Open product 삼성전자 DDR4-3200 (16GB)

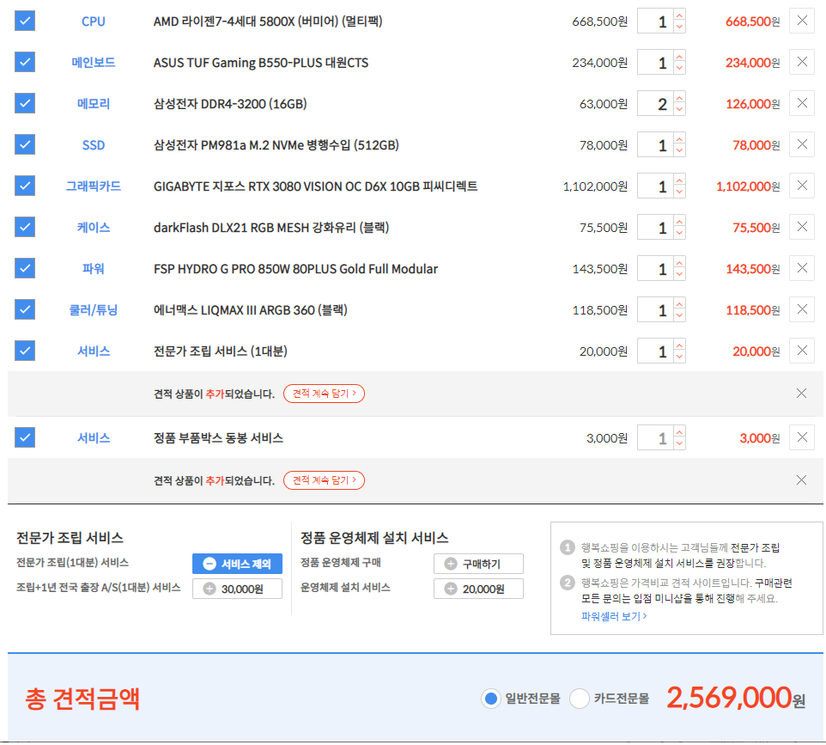(x=229, y=104)
